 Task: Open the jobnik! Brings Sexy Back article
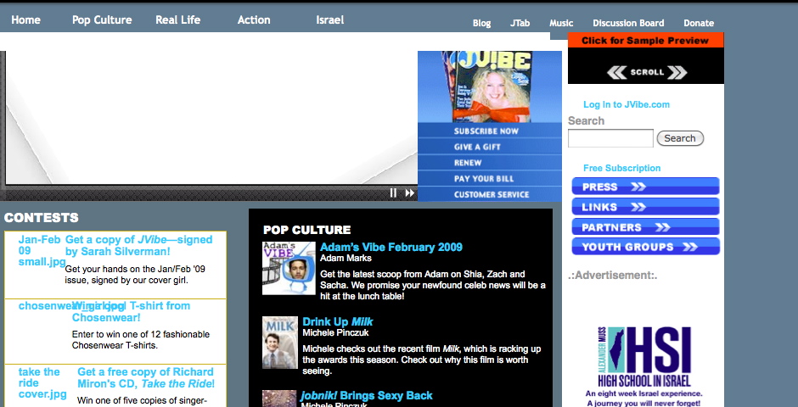[367, 395]
